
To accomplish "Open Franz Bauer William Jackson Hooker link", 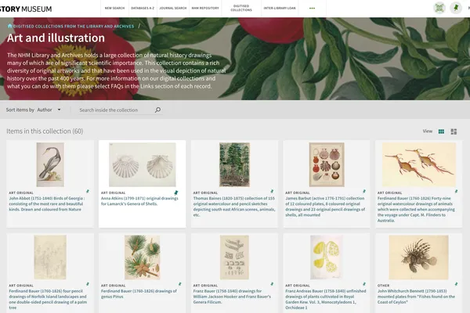I will (x=232, y=297).
